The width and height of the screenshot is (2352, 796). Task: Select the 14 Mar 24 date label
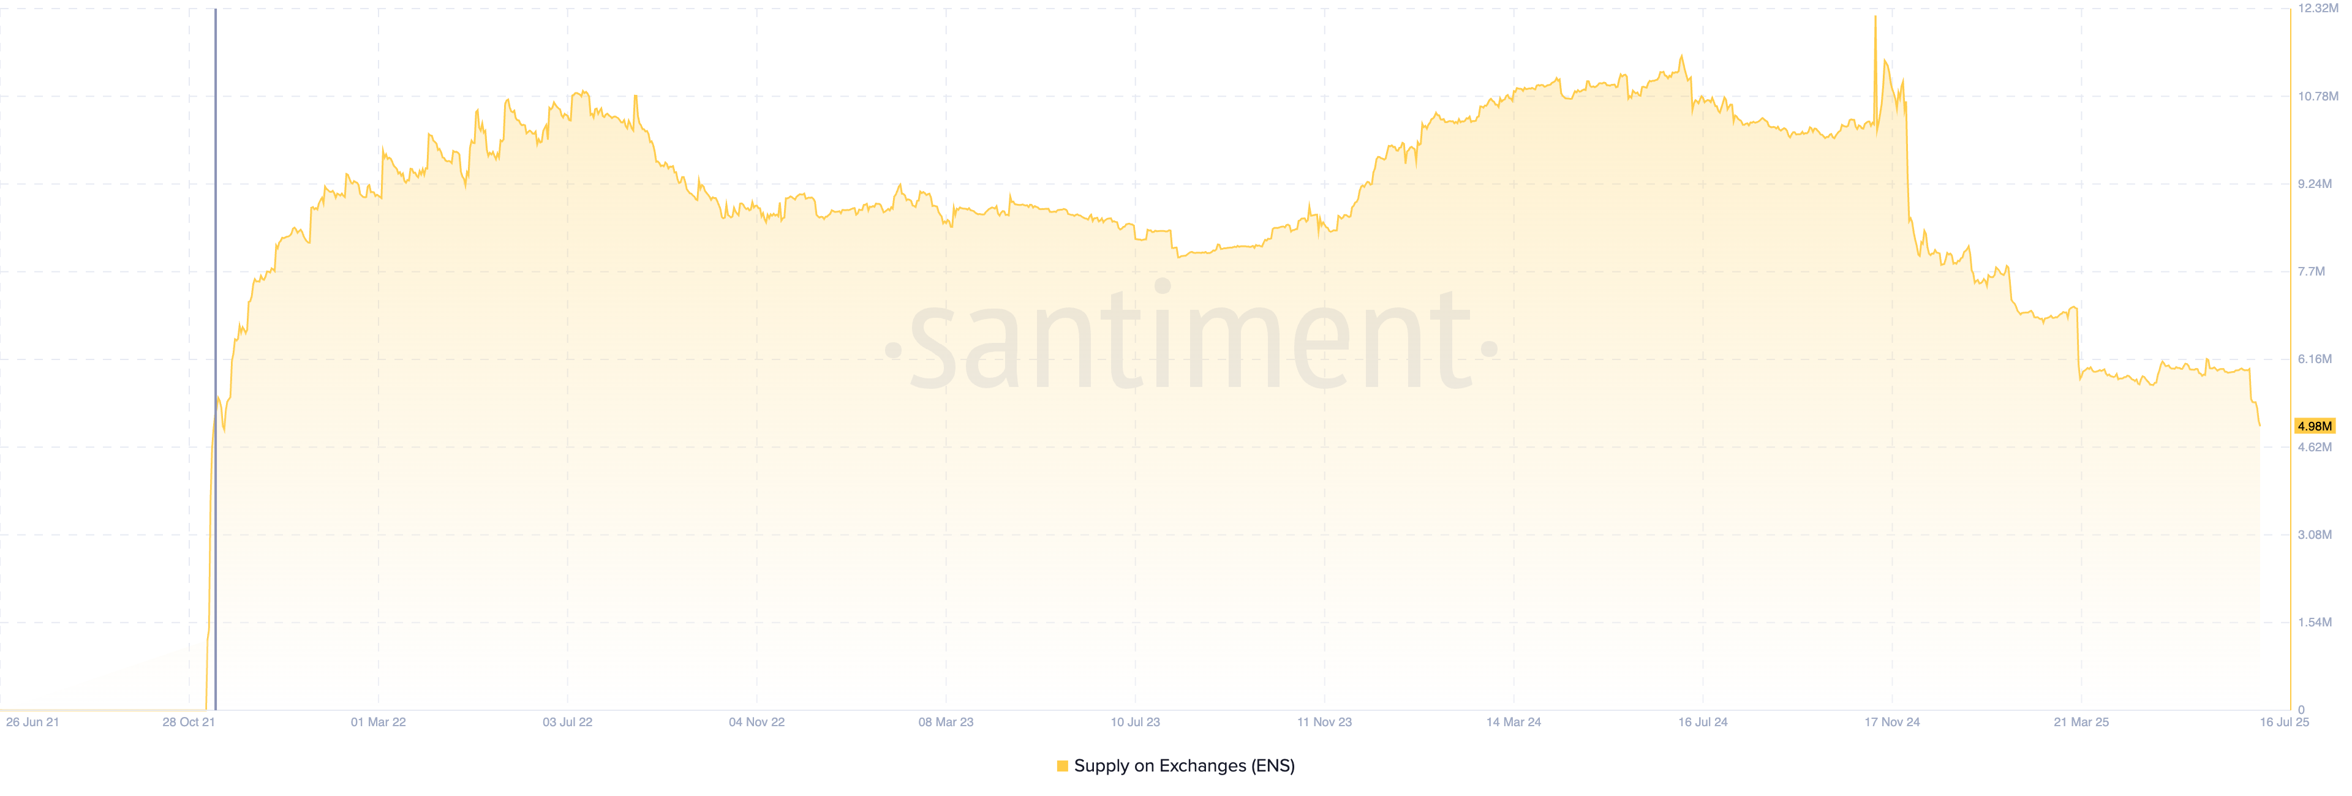pyautogui.click(x=1513, y=722)
